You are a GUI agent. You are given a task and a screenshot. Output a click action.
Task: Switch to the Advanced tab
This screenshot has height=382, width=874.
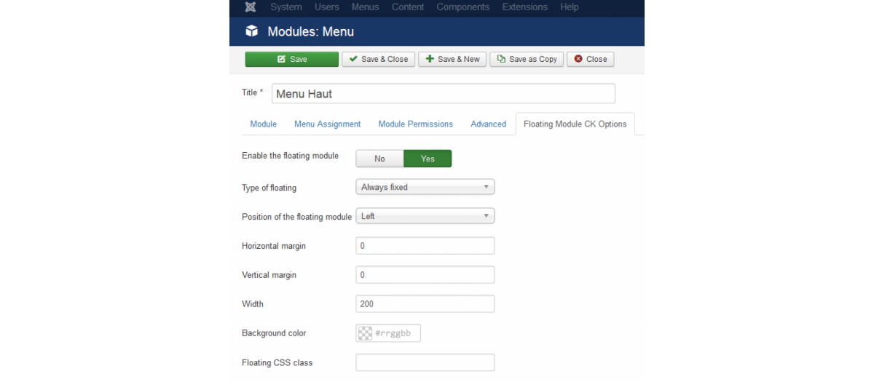[x=489, y=124]
